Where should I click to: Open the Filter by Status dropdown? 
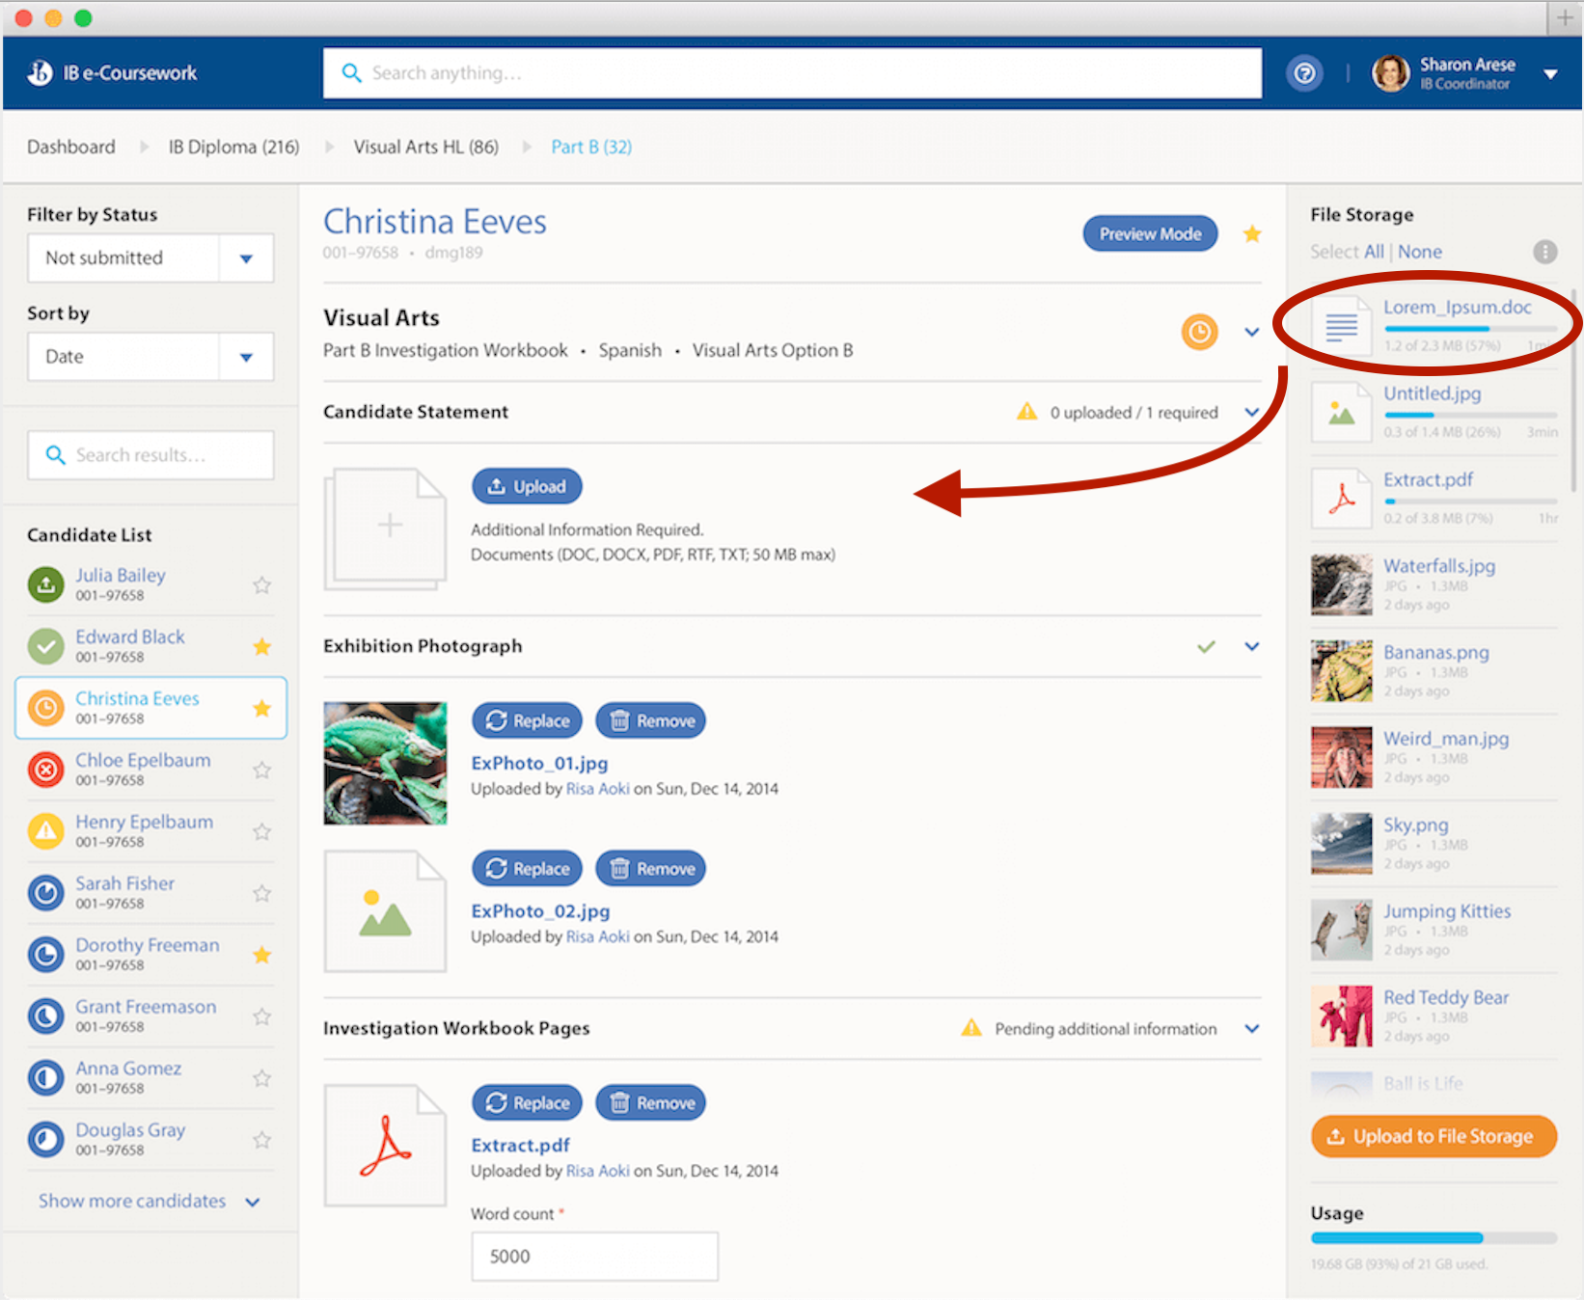coord(150,258)
